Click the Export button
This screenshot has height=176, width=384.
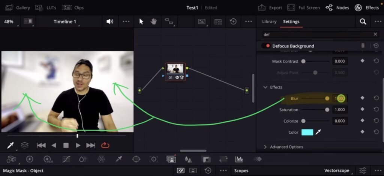[270, 7]
